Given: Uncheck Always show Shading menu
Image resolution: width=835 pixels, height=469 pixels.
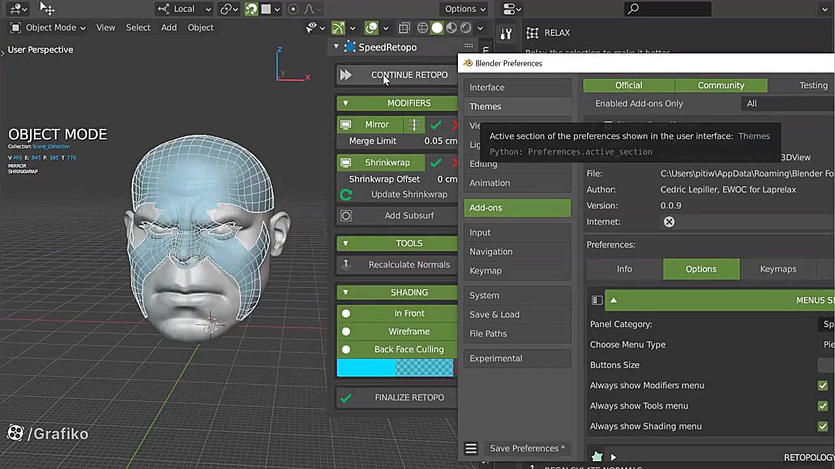Looking at the screenshot, I should (823, 426).
